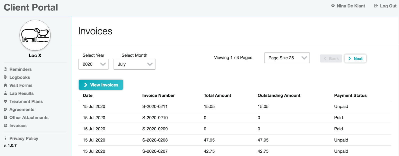Open the Select Month dropdown
This screenshot has height=156, width=399.
134,64
